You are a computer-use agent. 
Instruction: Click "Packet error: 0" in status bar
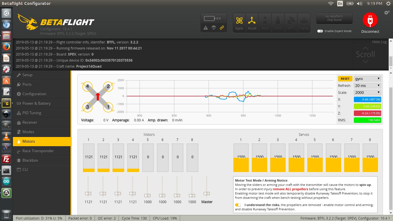tap(80, 218)
